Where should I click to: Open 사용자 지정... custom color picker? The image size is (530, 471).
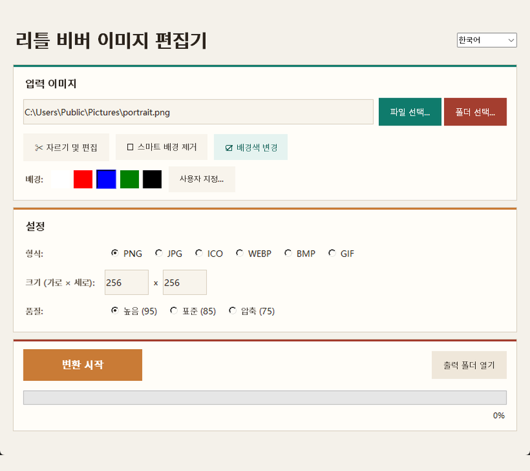[202, 179]
